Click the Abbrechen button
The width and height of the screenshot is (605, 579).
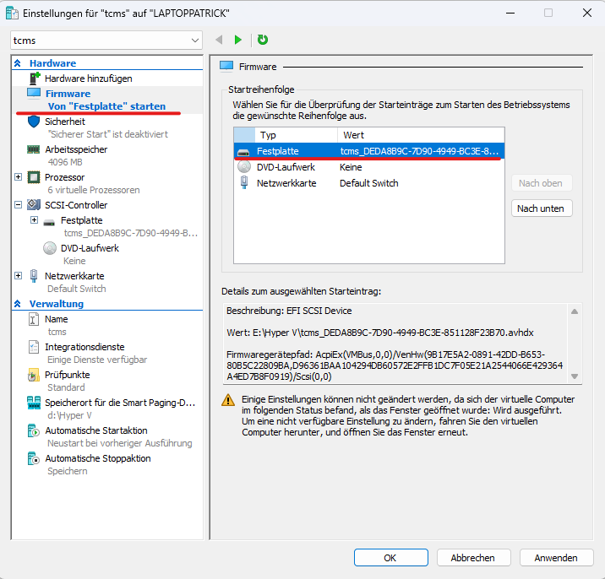[472, 558]
